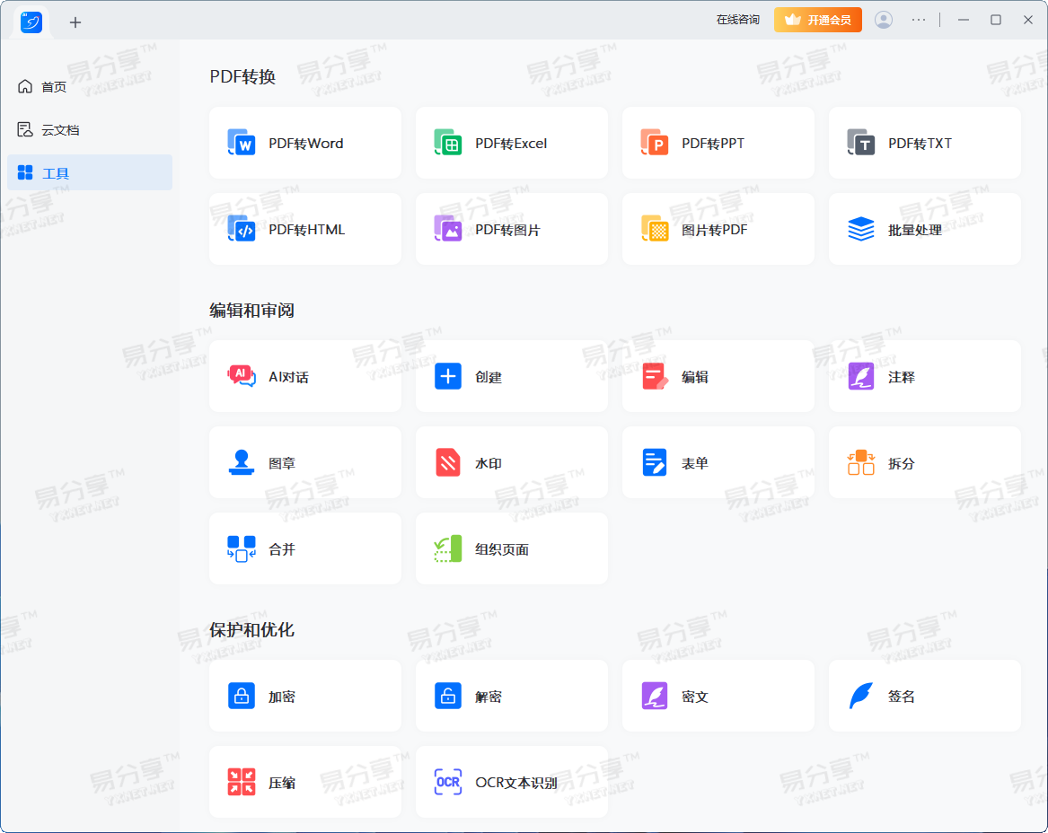Open PDF转PPT converter
Screen dimensions: 1048x833
(x=718, y=142)
